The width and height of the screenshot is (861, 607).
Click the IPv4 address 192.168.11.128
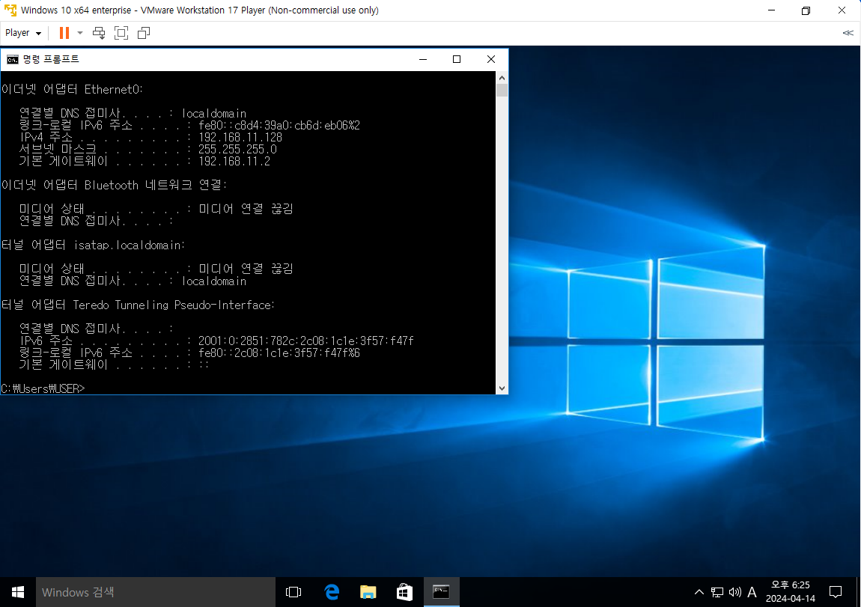tap(240, 137)
